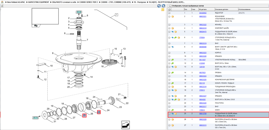269x130 pixels.
Task: Click blue arrow for part 370013
Action: pyautogui.click(x=172, y=90)
